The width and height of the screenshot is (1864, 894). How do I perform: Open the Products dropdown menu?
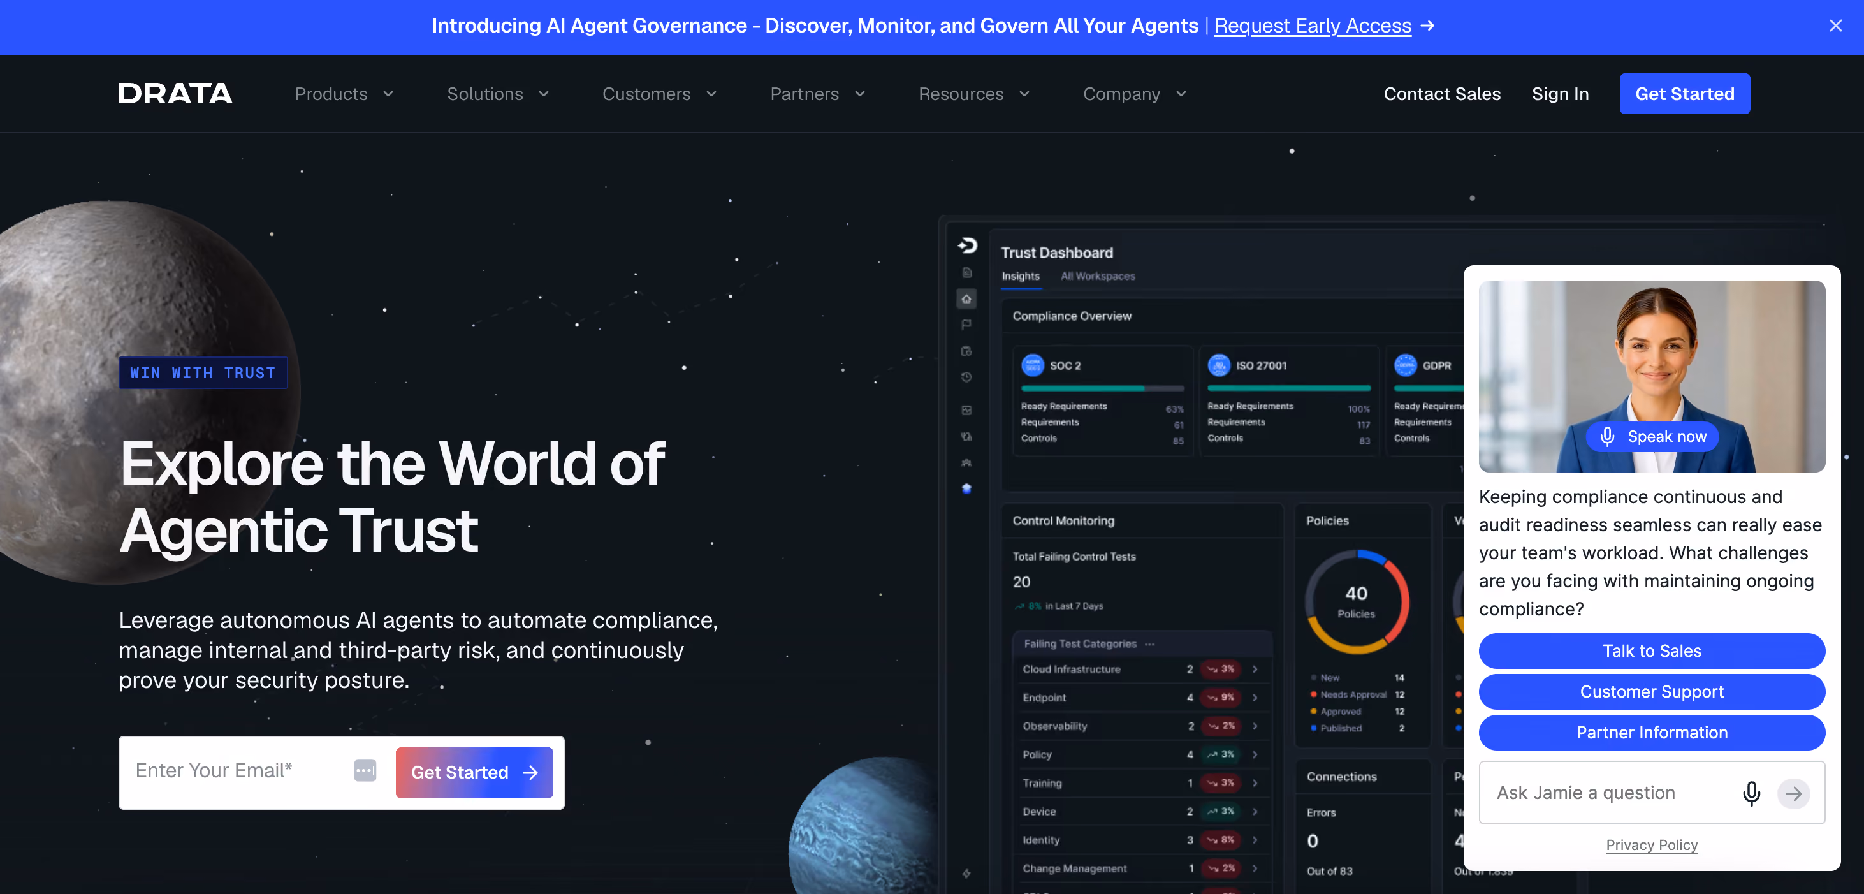pos(344,94)
